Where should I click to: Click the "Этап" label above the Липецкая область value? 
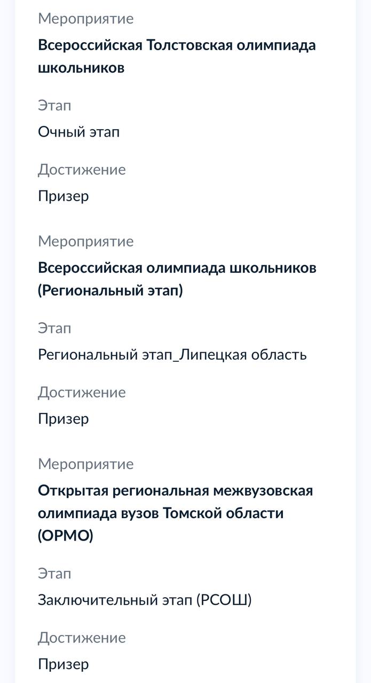tap(54, 328)
